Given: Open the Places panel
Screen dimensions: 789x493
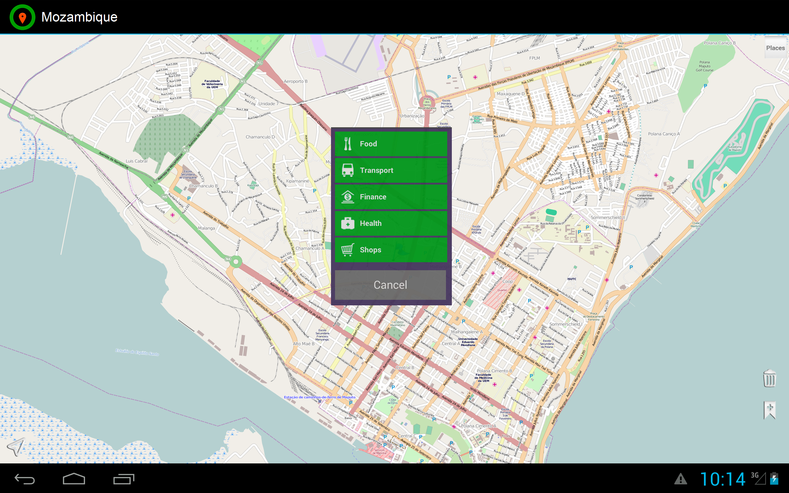Looking at the screenshot, I should (x=776, y=47).
